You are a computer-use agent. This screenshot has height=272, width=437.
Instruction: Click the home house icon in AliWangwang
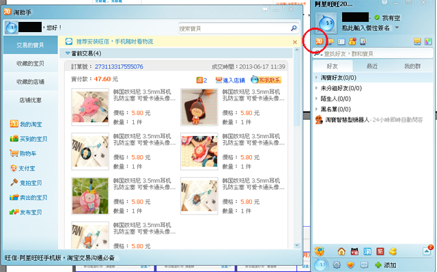tap(341, 251)
